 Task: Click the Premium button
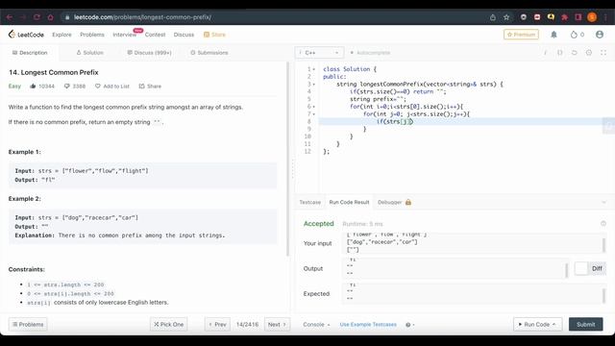521,35
